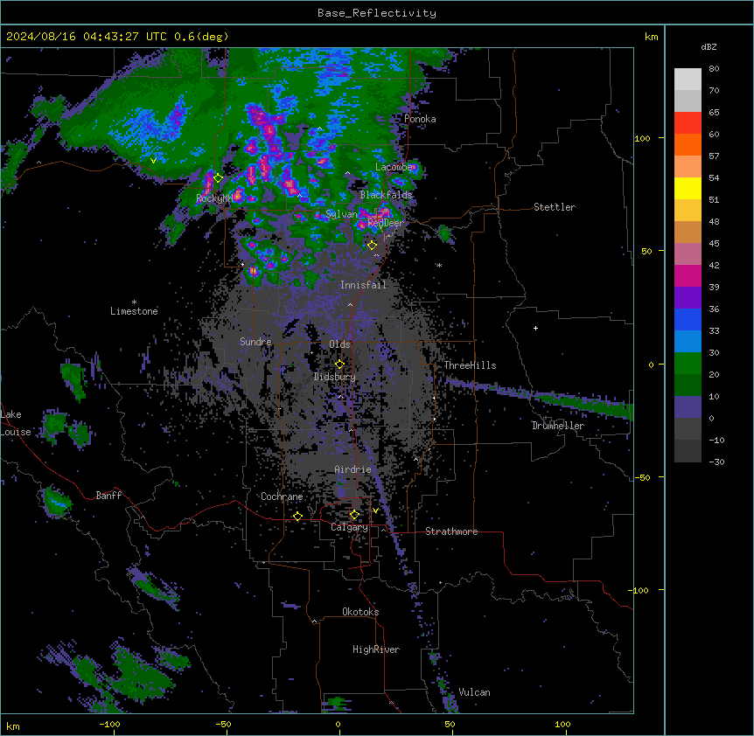
Task: Click the asterisk marker above Limestone
Action: [134, 302]
